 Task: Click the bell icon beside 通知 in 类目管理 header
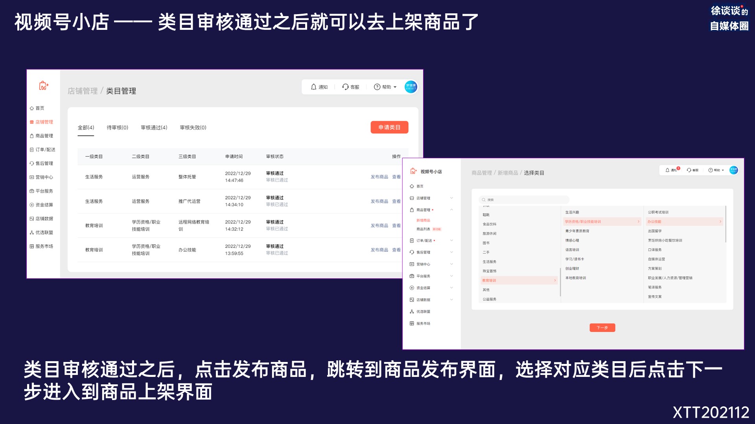[313, 87]
